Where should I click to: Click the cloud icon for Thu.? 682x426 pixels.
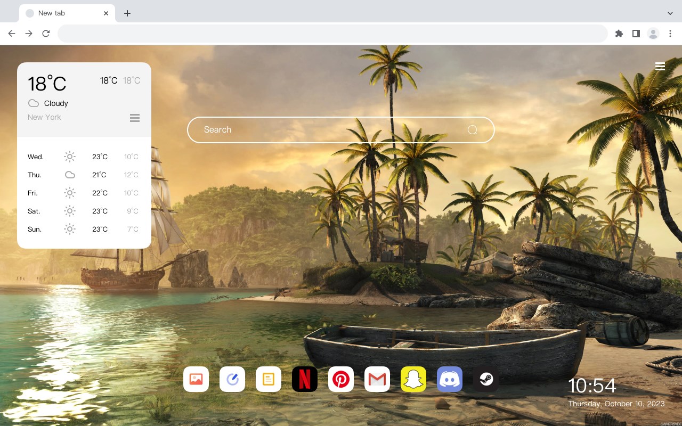pos(70,175)
